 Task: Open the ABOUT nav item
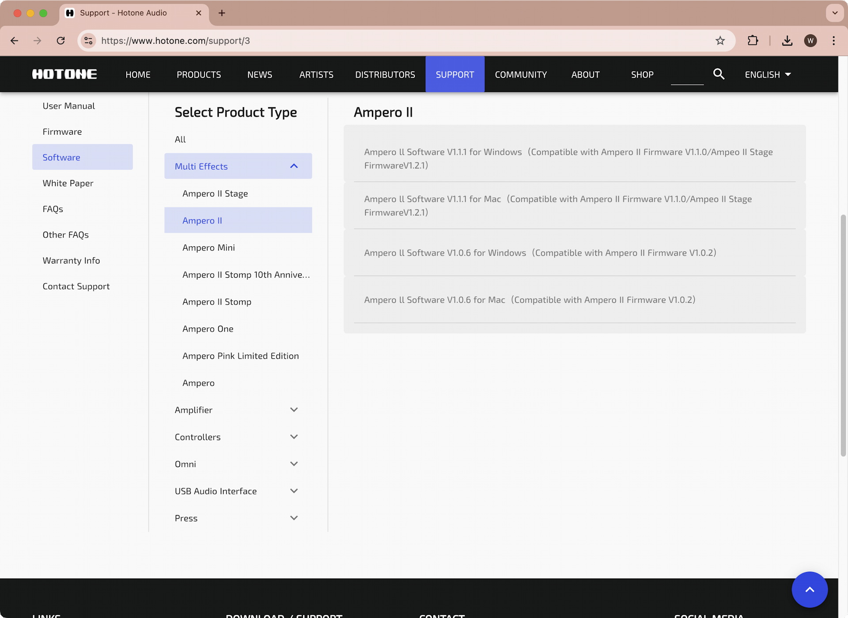coord(585,75)
